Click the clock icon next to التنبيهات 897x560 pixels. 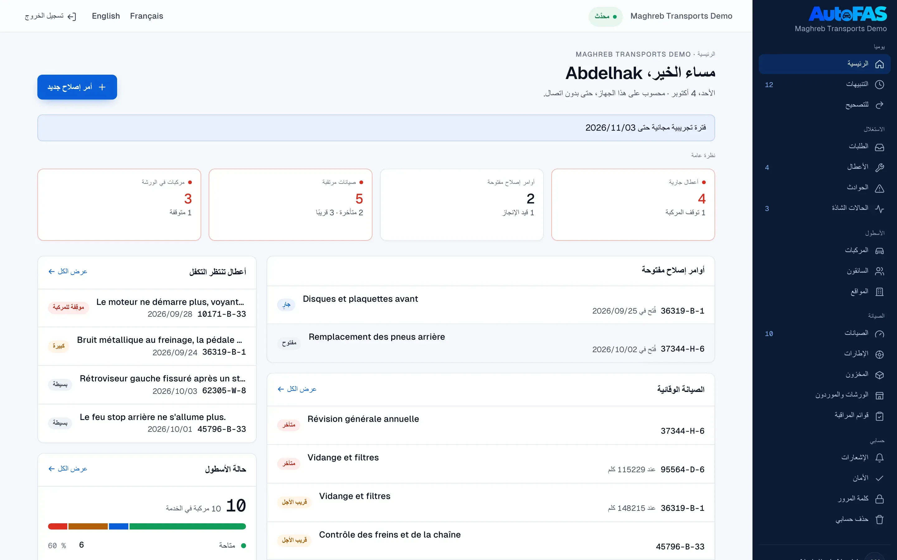point(879,84)
